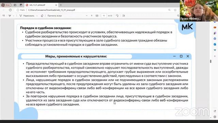Open the PDF search icon
This screenshot has width=218, height=123.
[178, 16]
